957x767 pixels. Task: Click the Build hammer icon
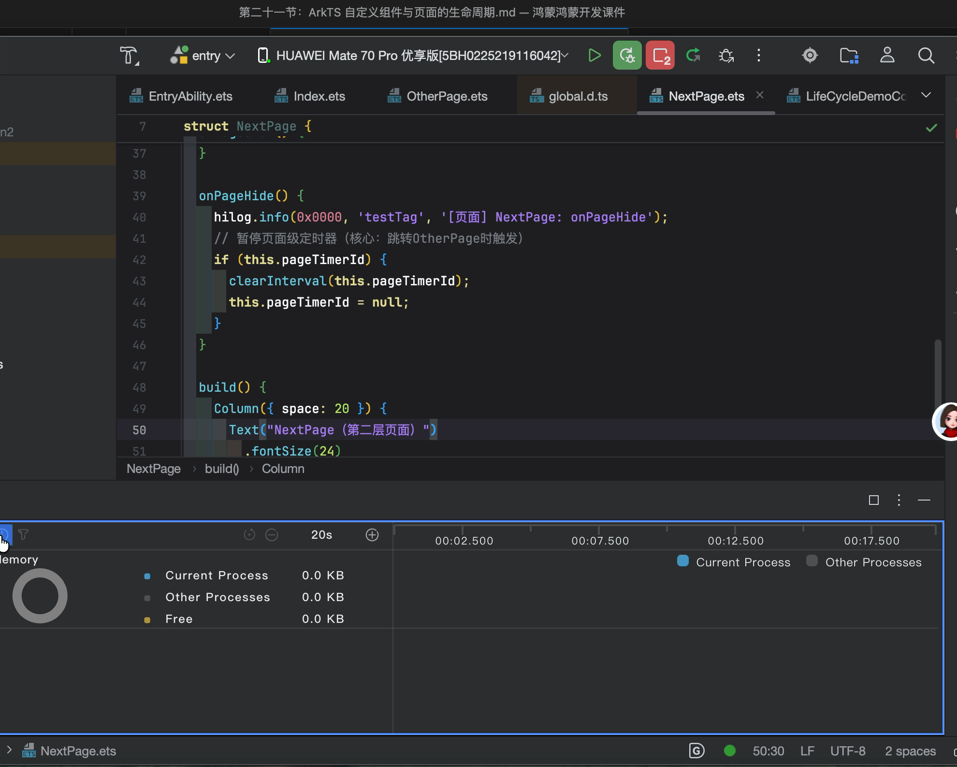coord(129,56)
